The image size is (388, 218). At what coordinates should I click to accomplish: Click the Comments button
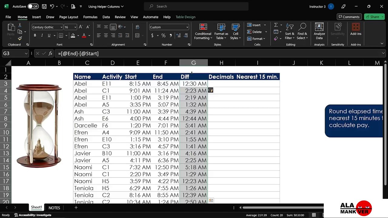click(349, 17)
